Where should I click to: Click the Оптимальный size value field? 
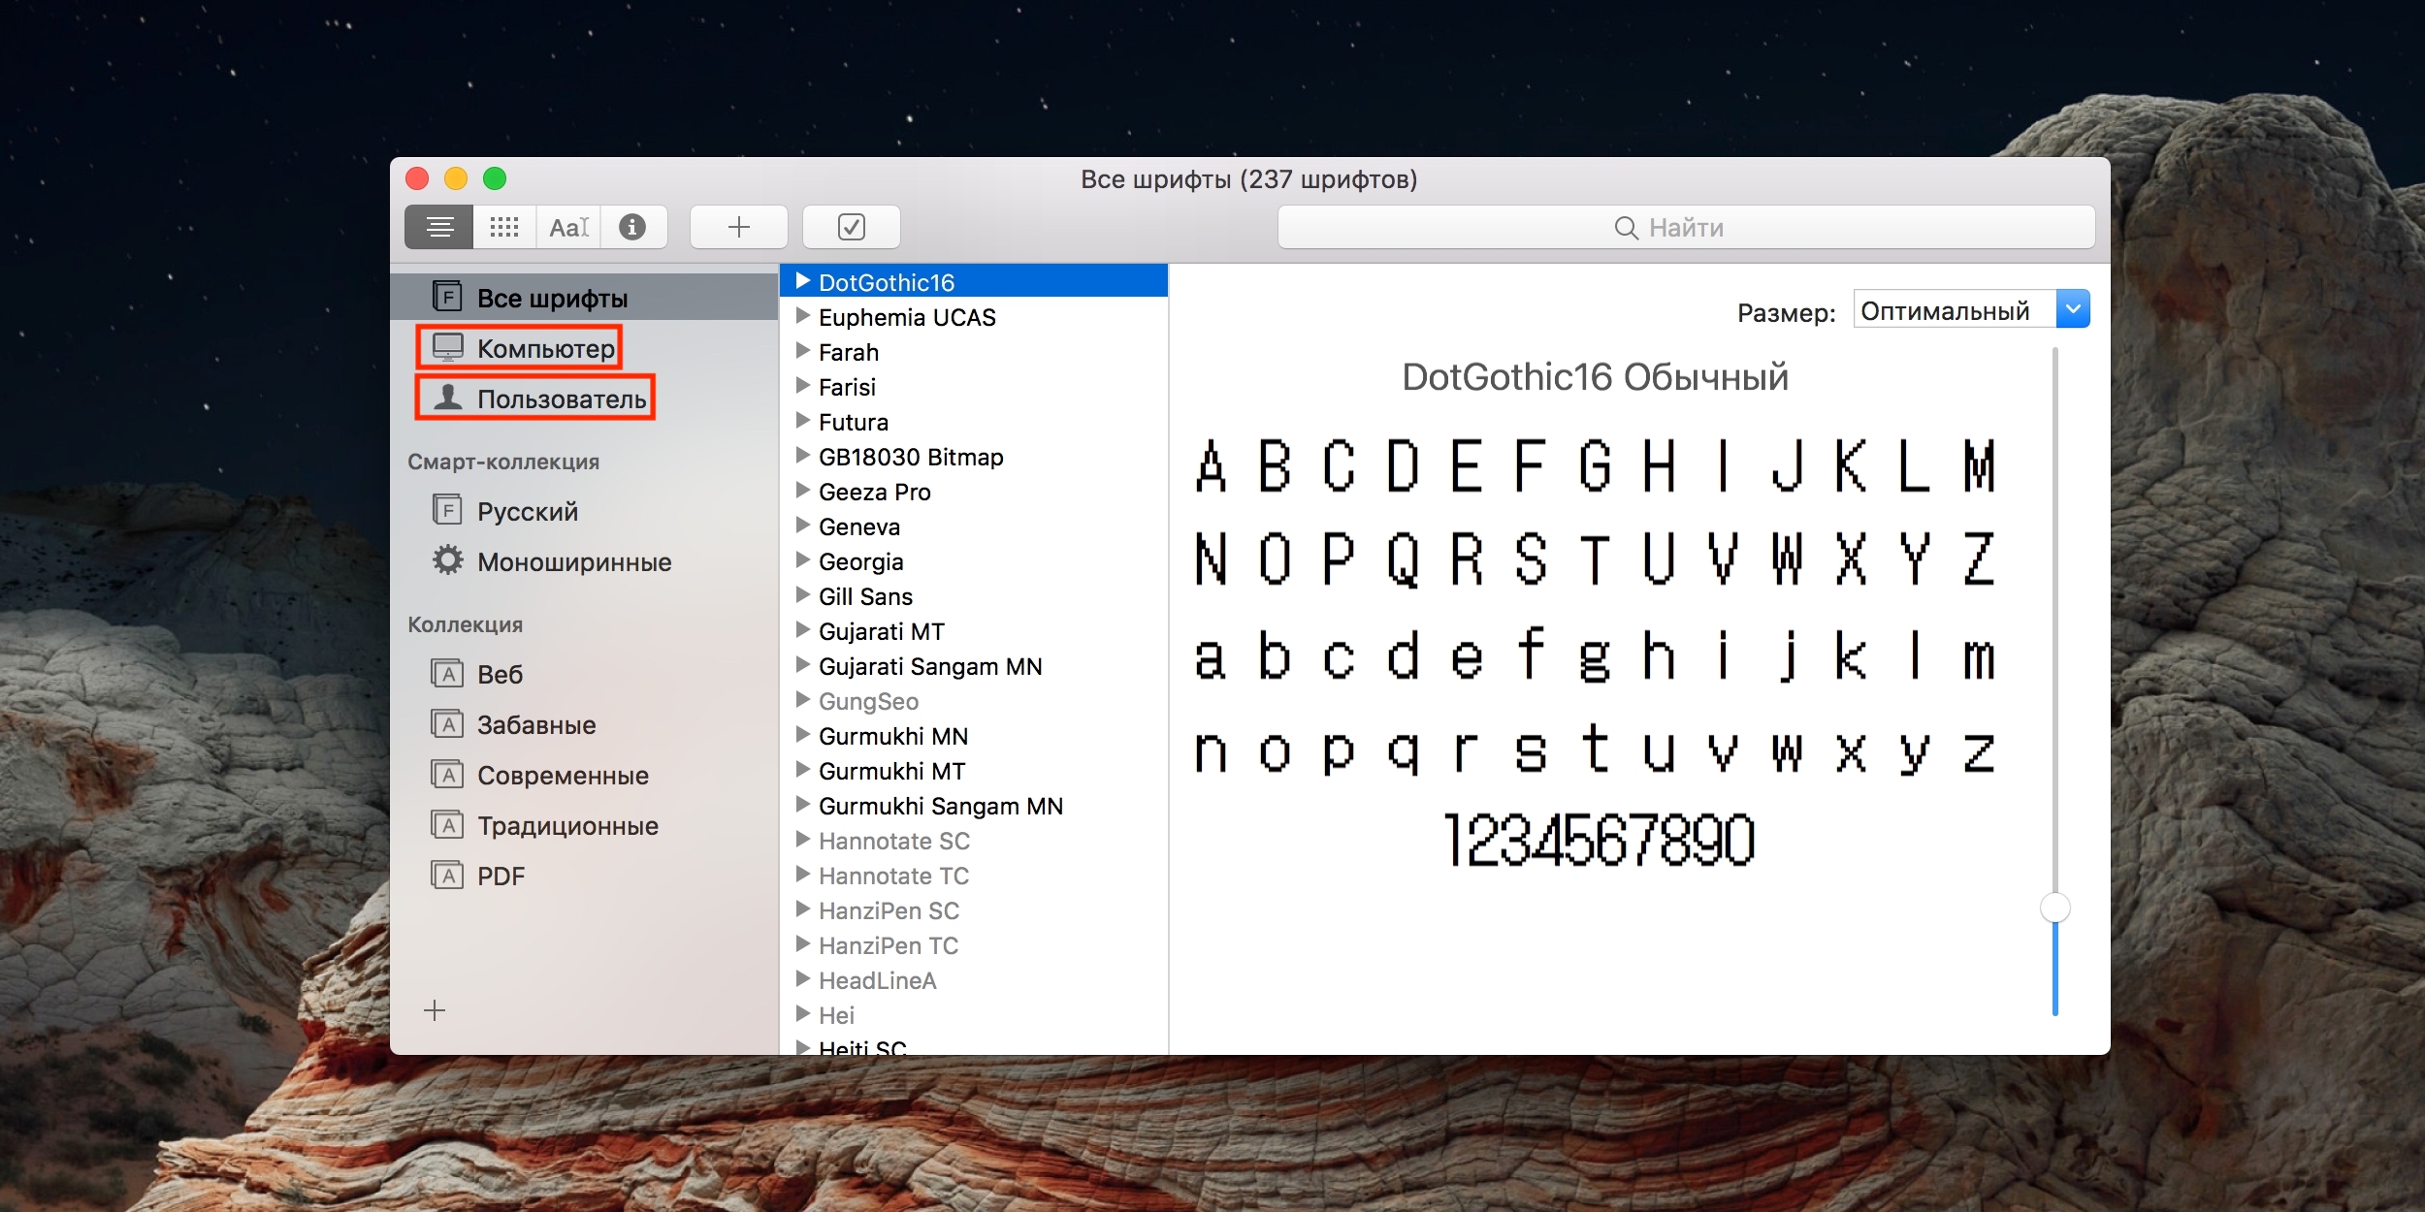click(1955, 309)
